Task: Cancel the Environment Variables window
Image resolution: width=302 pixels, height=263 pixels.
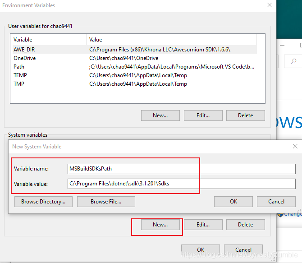Action: coord(243,250)
